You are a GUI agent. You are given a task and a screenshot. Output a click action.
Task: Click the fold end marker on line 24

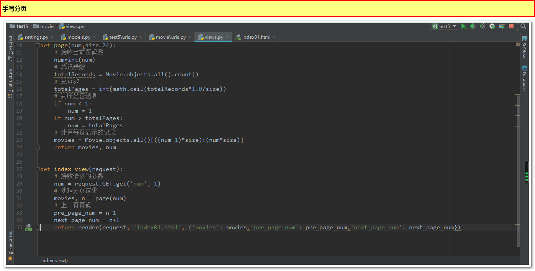38,147
